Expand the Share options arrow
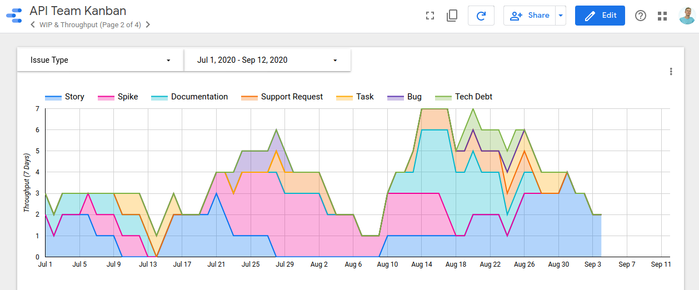 click(x=561, y=16)
